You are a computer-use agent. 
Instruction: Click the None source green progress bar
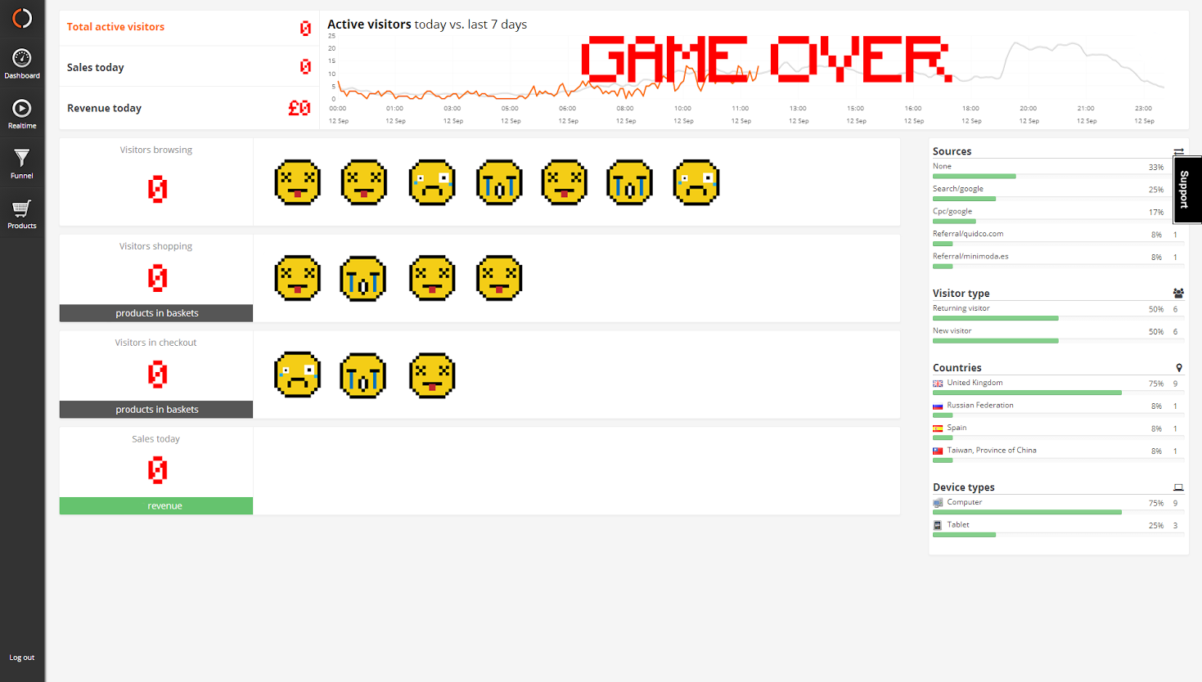[974, 176]
